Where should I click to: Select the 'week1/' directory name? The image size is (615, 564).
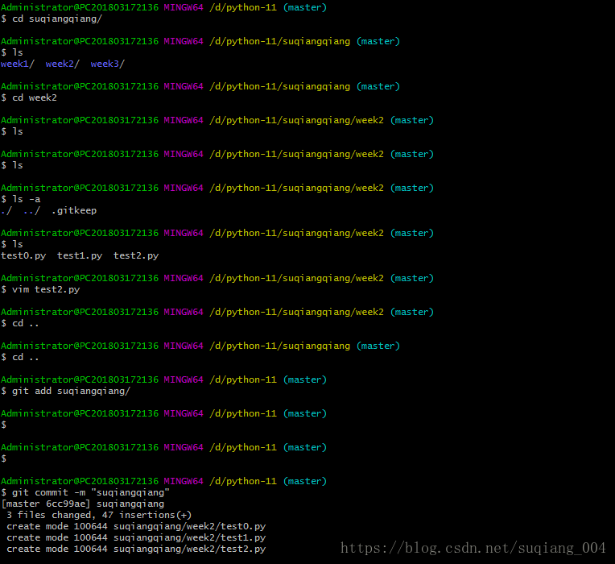[17, 64]
